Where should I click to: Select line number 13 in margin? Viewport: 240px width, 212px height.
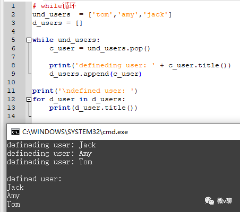(11, 108)
